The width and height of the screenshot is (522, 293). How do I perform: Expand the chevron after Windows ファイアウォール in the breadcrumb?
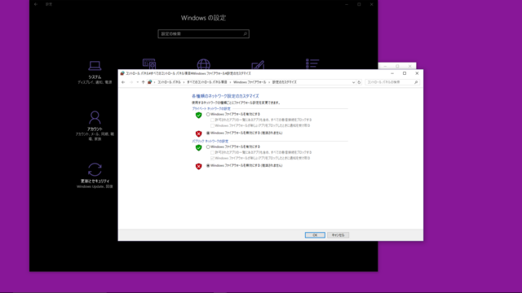[269, 82]
